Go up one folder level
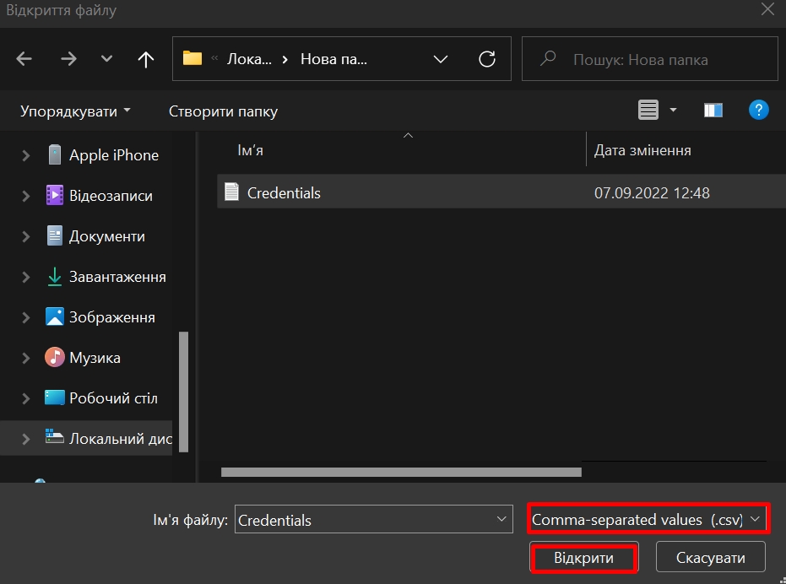 146,59
